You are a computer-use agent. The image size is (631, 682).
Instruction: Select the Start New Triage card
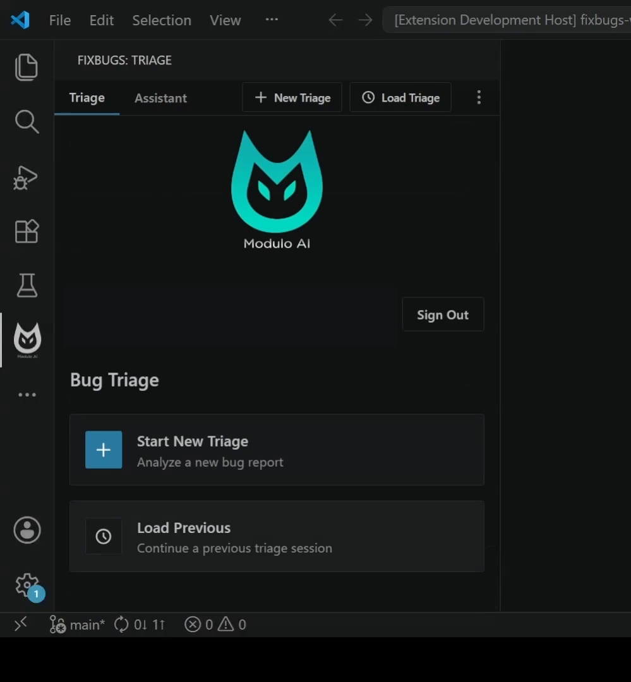point(277,450)
